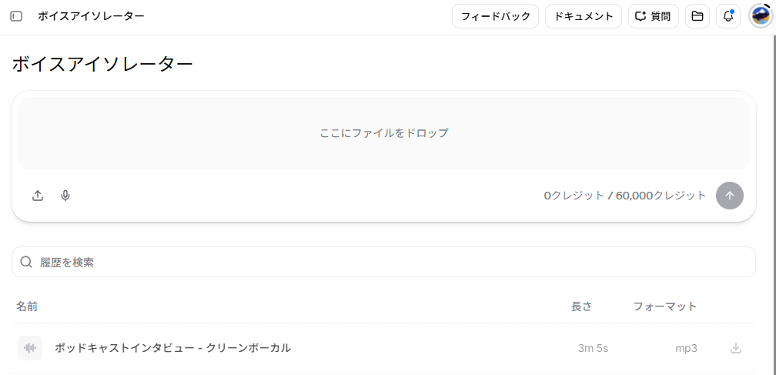Screen dimensions: 776x375
Task: Click the ここにファイルをドロップ drop area
Action: 383,133
